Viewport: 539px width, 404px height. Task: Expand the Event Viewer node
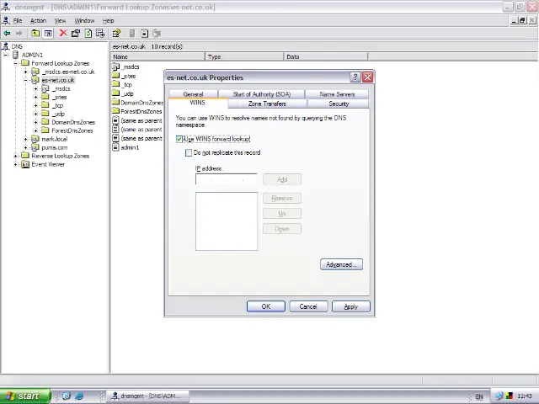(15, 164)
